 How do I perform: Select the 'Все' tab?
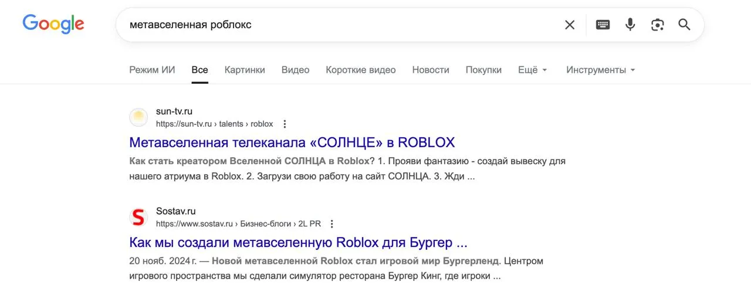(x=199, y=70)
